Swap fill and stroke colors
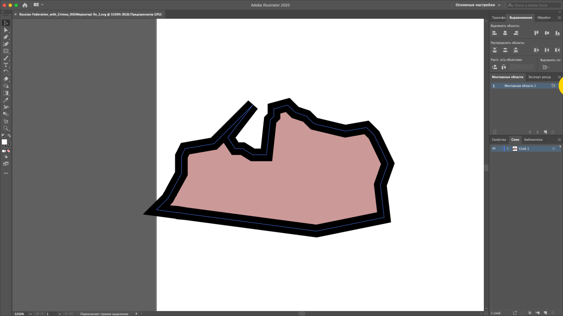Image resolution: width=563 pixels, height=316 pixels. click(9, 136)
